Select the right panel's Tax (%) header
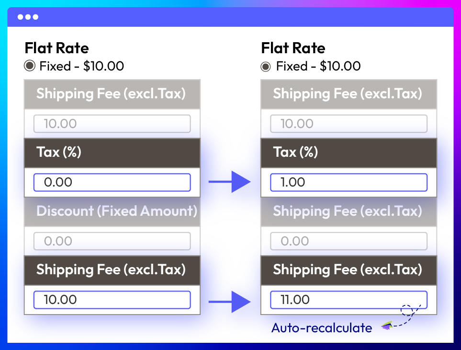The width and height of the screenshot is (461, 350). click(x=349, y=152)
